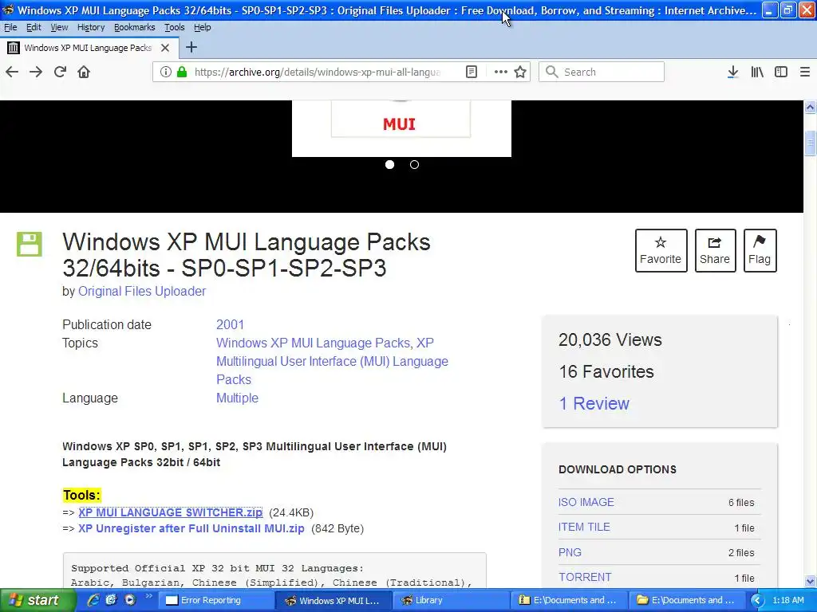Open second E:\Documents and folder taskbar item

click(x=687, y=600)
